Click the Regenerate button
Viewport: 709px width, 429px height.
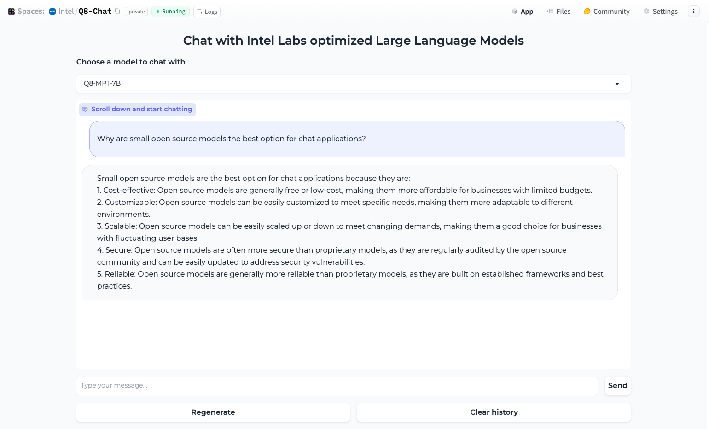click(x=213, y=412)
